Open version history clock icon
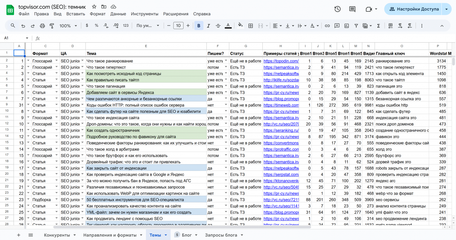The width and height of the screenshot is (456, 240). [x=337, y=9]
